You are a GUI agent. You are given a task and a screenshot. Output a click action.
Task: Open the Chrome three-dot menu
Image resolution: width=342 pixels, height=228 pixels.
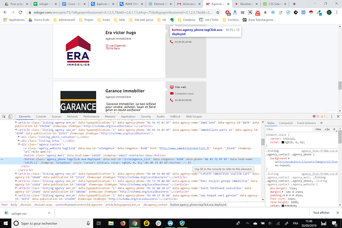pyautogui.click(x=337, y=12)
